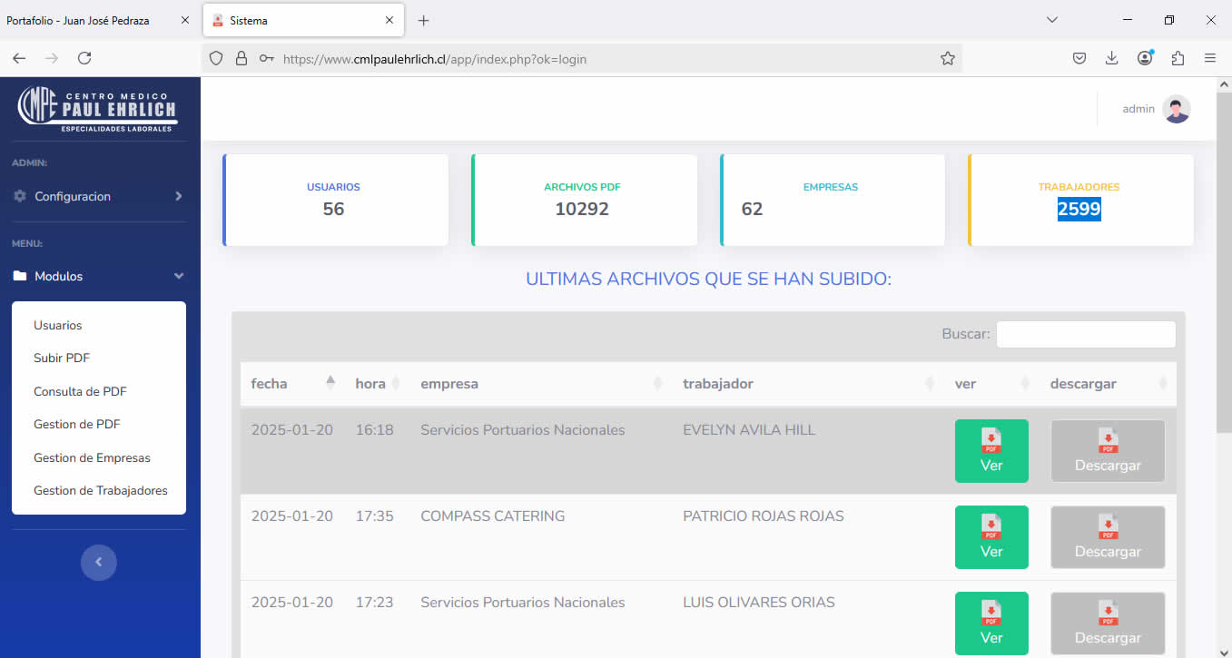Image resolution: width=1232 pixels, height=658 pixels.
Task: Click the admin user avatar icon
Action: (1176, 109)
